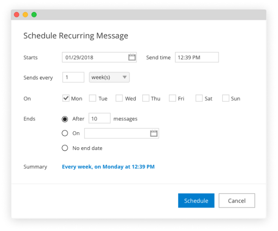
Task: Check the Tue checkbox
Action: pos(93,98)
